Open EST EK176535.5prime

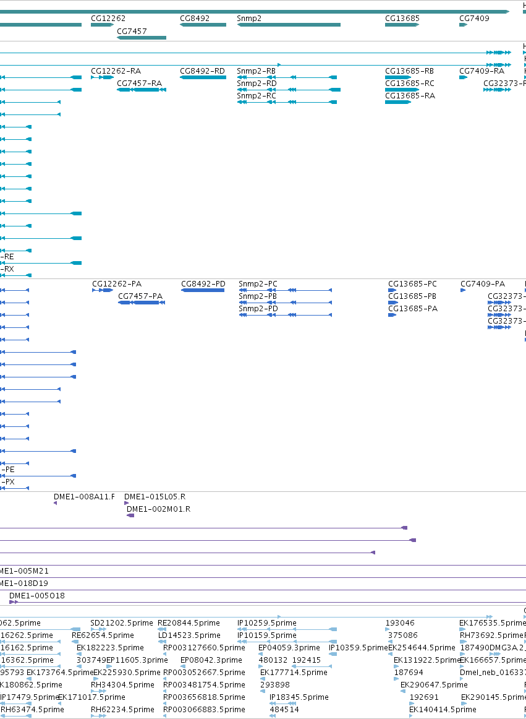[x=491, y=623]
